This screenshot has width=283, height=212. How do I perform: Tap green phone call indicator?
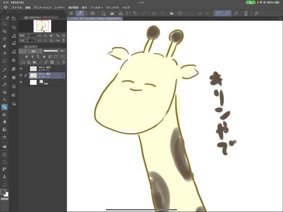(251, 2)
